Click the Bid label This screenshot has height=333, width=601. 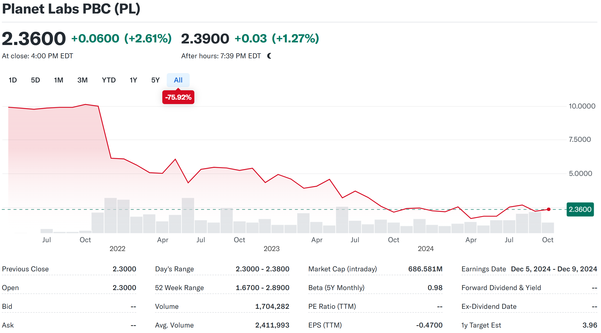pyautogui.click(x=7, y=306)
